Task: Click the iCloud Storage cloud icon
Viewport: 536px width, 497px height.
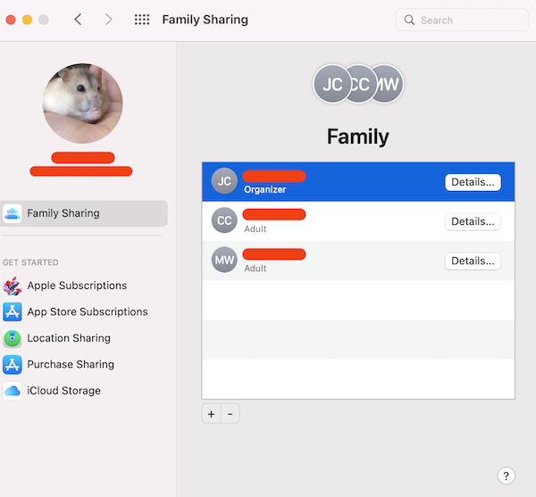Action: tap(13, 391)
